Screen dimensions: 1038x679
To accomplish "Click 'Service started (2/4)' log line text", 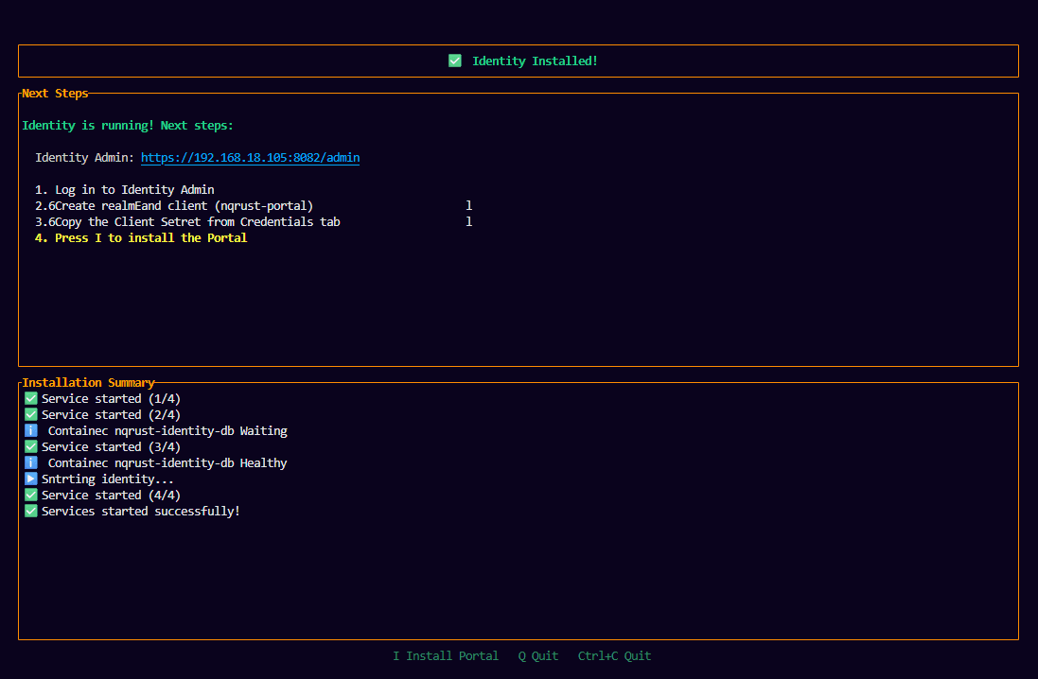I will pos(112,414).
